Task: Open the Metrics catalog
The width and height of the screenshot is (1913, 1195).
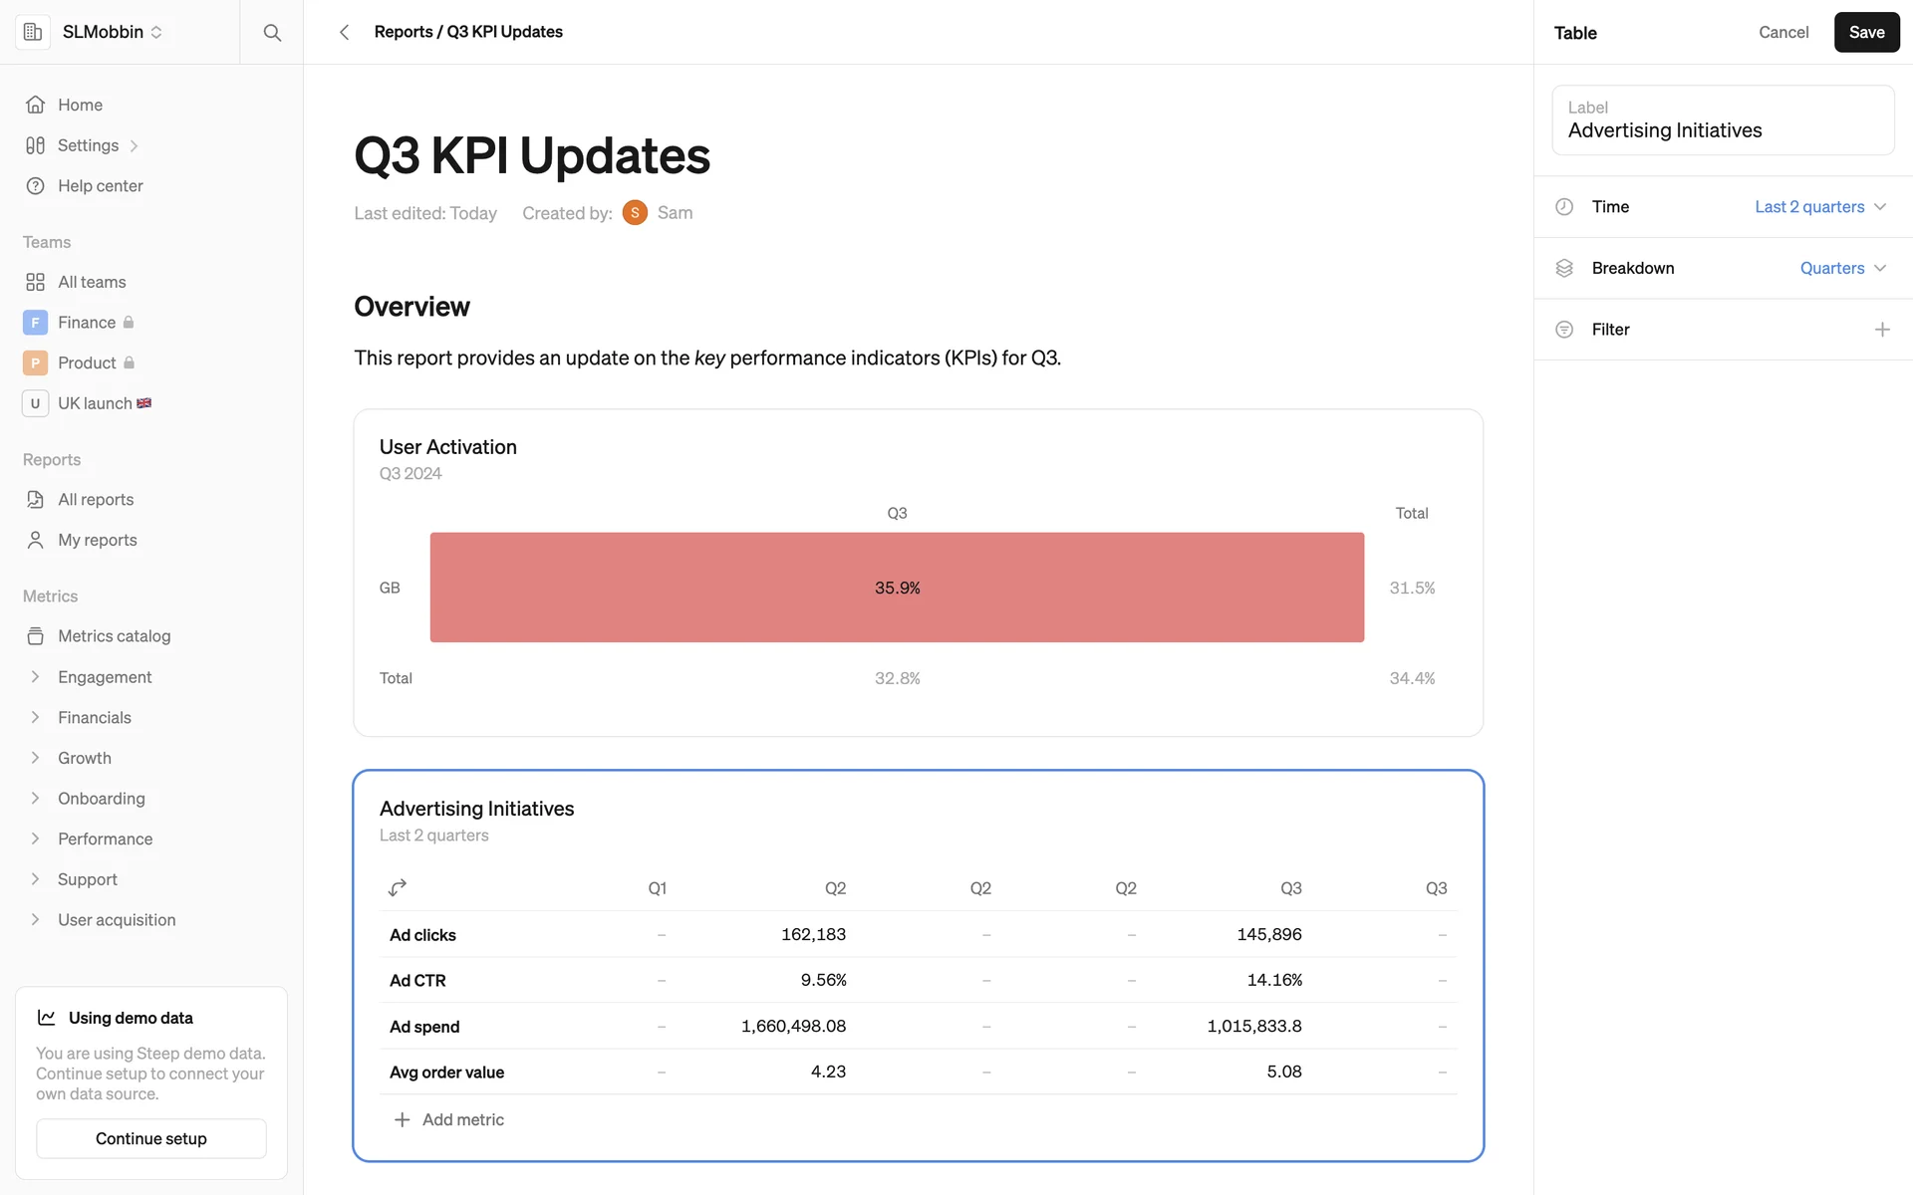Action: tap(114, 636)
